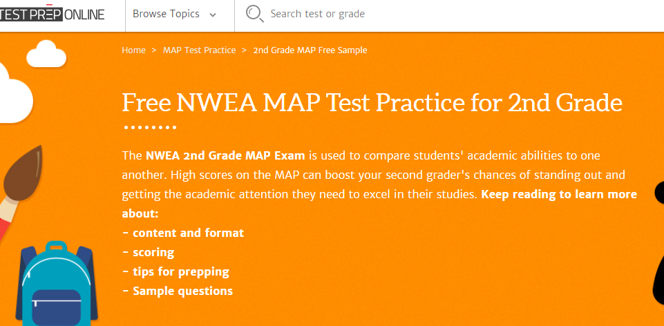Click the bold 'NWEA 2nd Grade MAP Exam' text

tap(226, 155)
